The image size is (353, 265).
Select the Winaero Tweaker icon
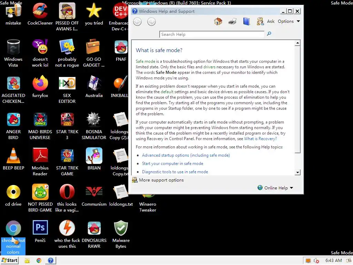(148, 202)
